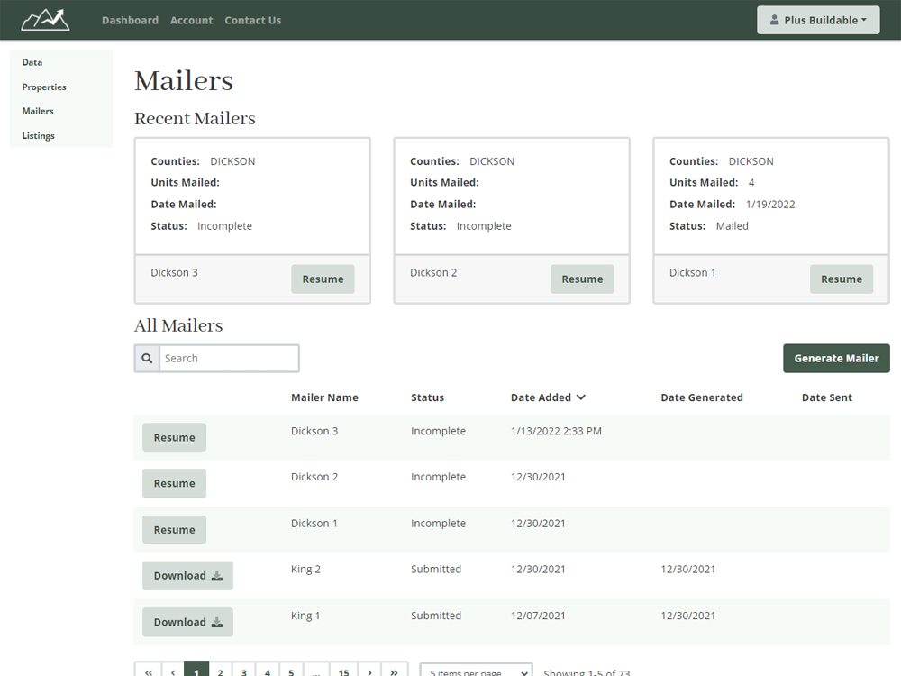This screenshot has height=676, width=901.
Task: Go to previous page arrow
Action: point(172,671)
